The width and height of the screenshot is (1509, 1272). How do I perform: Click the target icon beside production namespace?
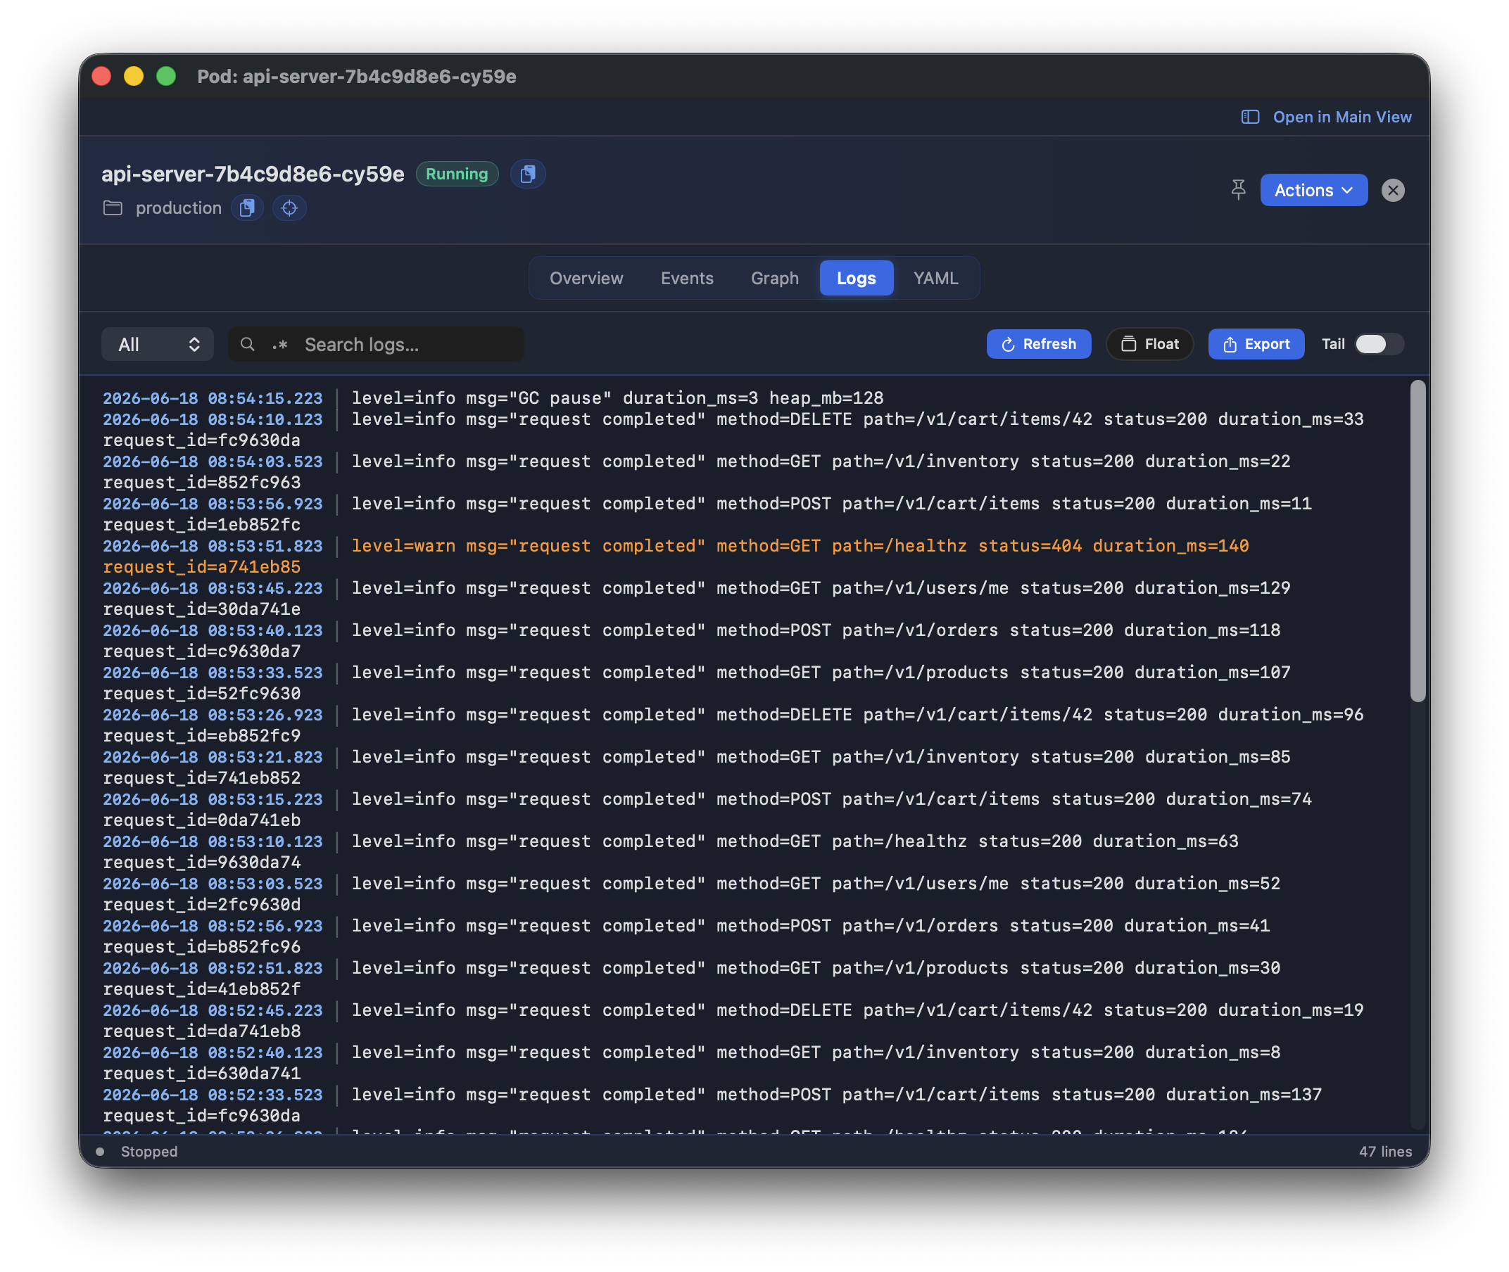289,208
